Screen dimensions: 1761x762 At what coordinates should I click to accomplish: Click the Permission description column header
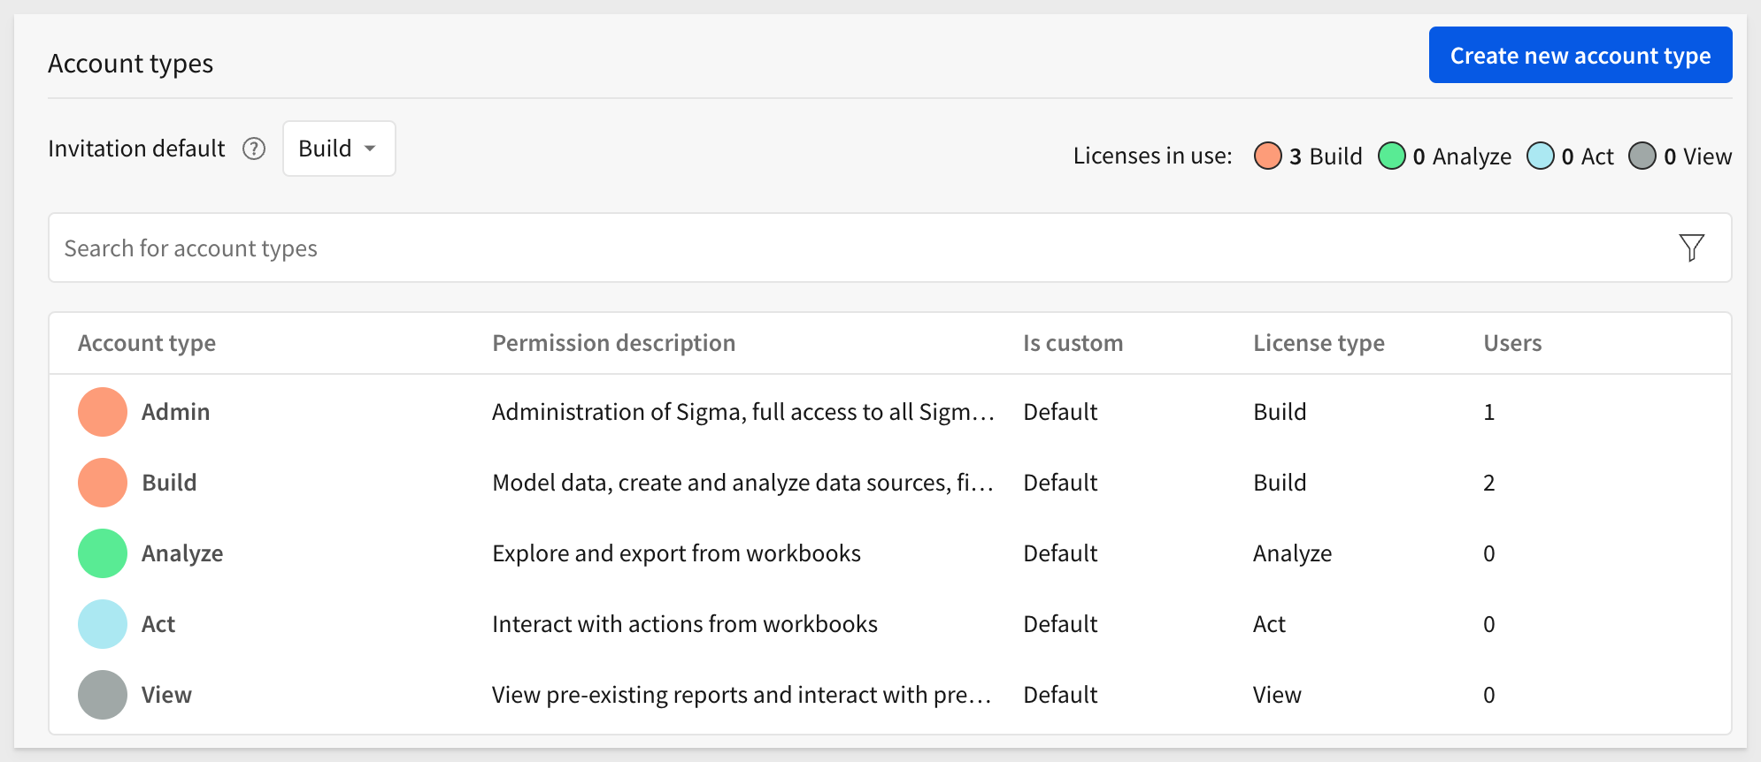click(x=613, y=343)
